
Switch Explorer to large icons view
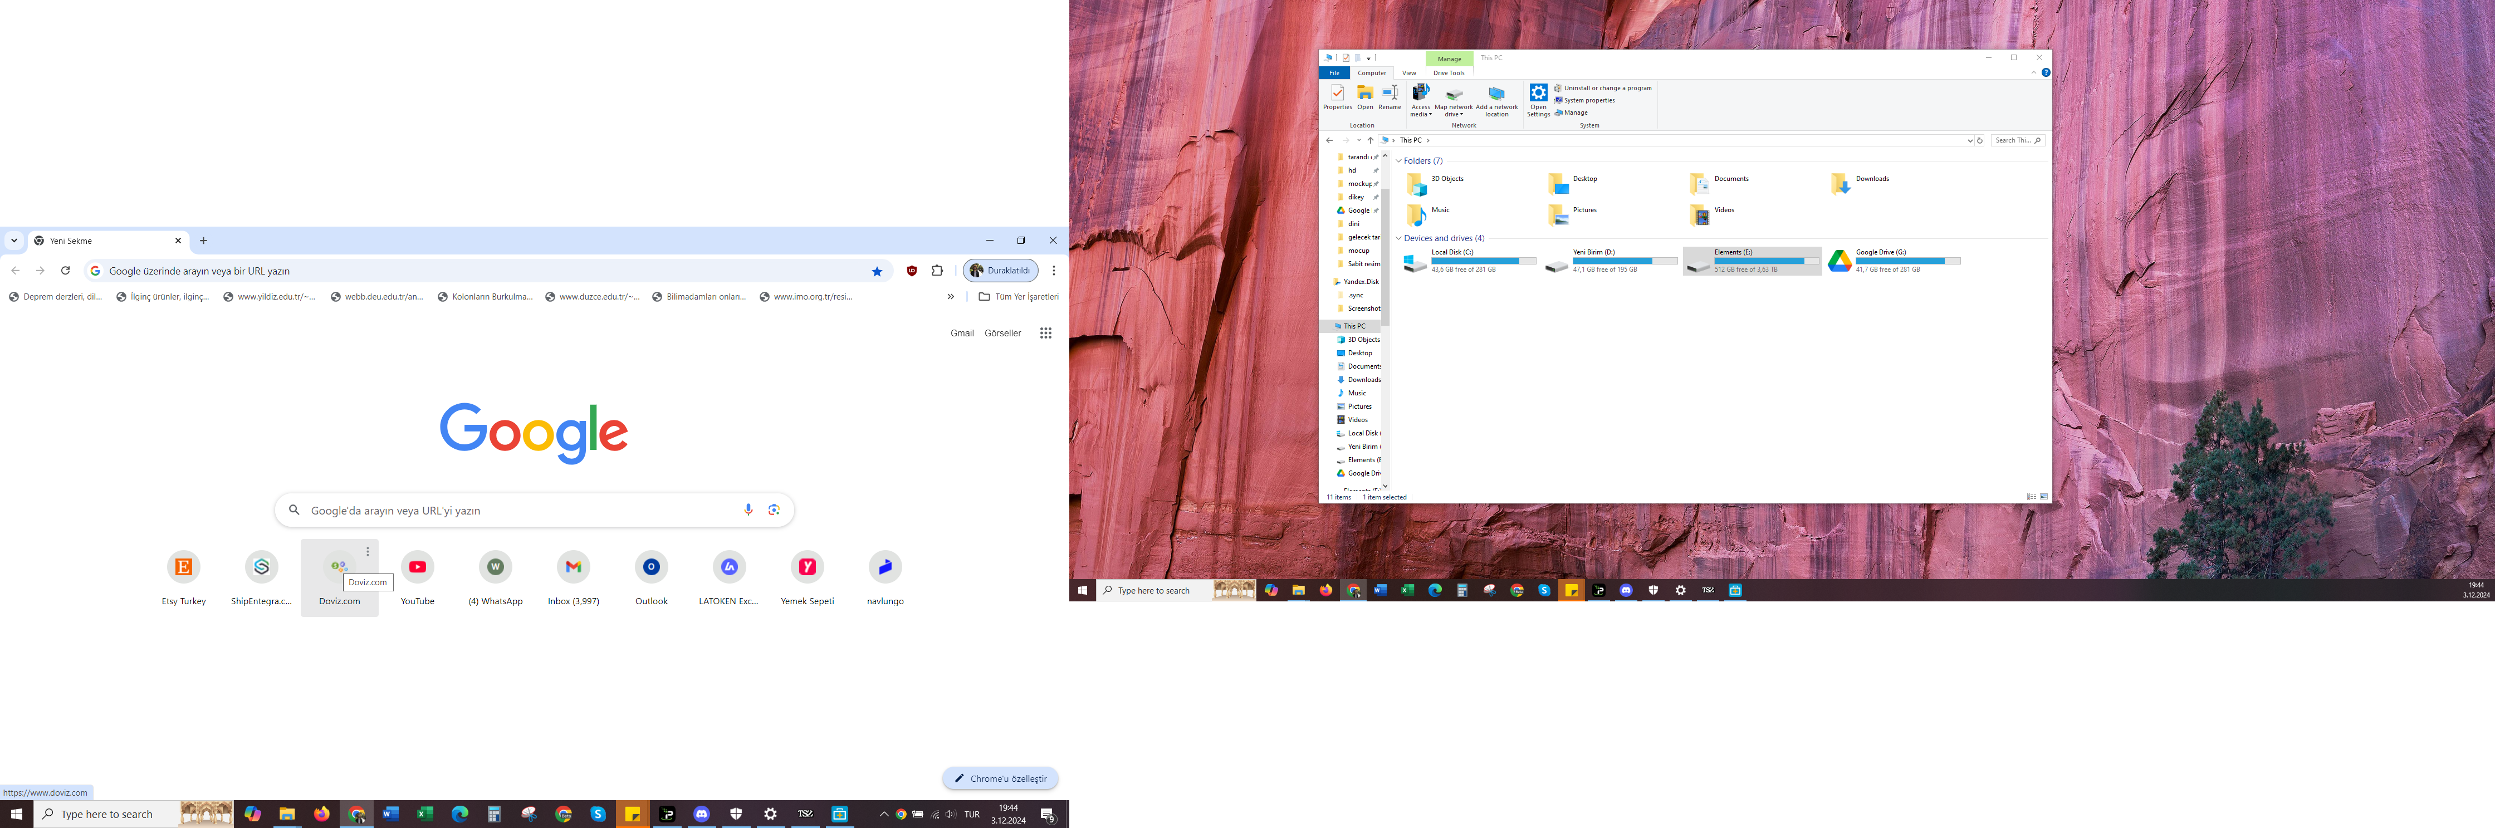click(2044, 497)
